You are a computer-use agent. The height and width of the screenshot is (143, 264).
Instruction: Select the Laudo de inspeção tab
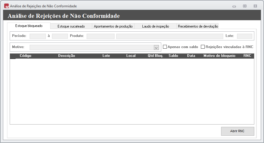pos(155,26)
